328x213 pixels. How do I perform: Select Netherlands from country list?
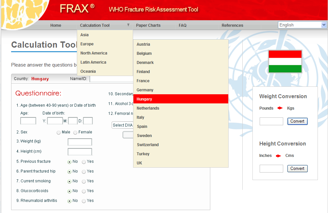pos(181,108)
